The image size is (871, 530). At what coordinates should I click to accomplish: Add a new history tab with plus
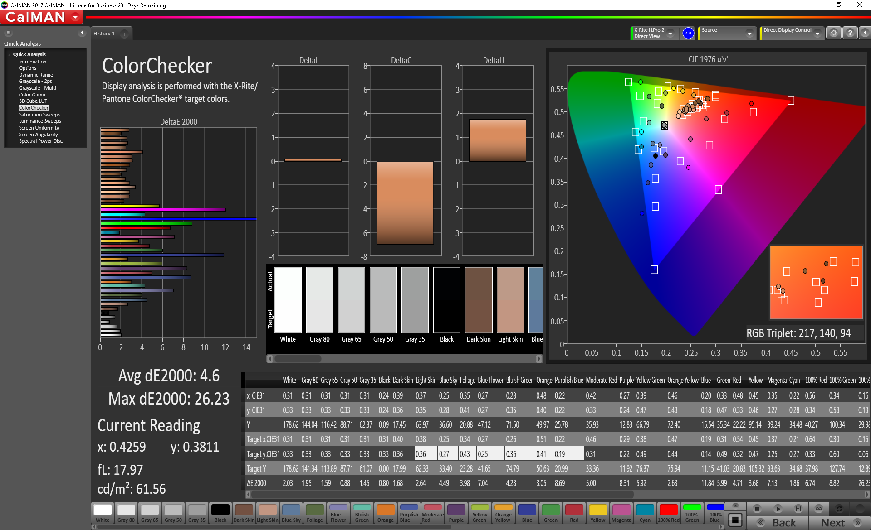[x=124, y=34]
